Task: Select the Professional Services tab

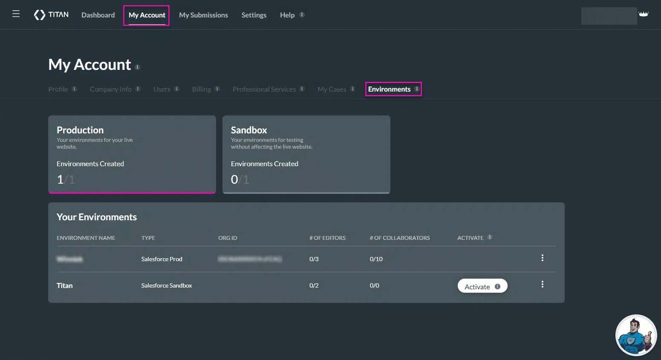Action: [x=264, y=89]
